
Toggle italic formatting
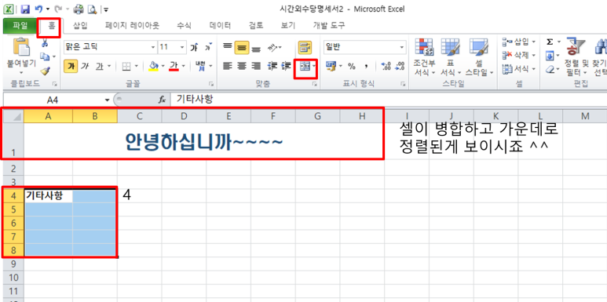[84, 66]
